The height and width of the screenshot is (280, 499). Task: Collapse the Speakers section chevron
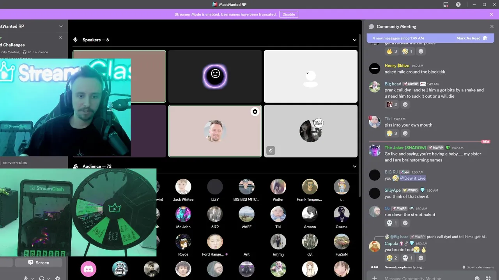(354, 40)
